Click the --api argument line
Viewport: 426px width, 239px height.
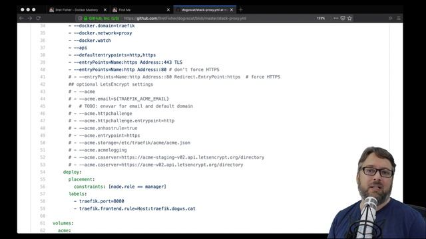point(78,48)
